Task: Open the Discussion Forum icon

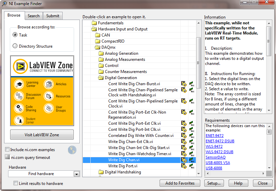Action: (19, 96)
